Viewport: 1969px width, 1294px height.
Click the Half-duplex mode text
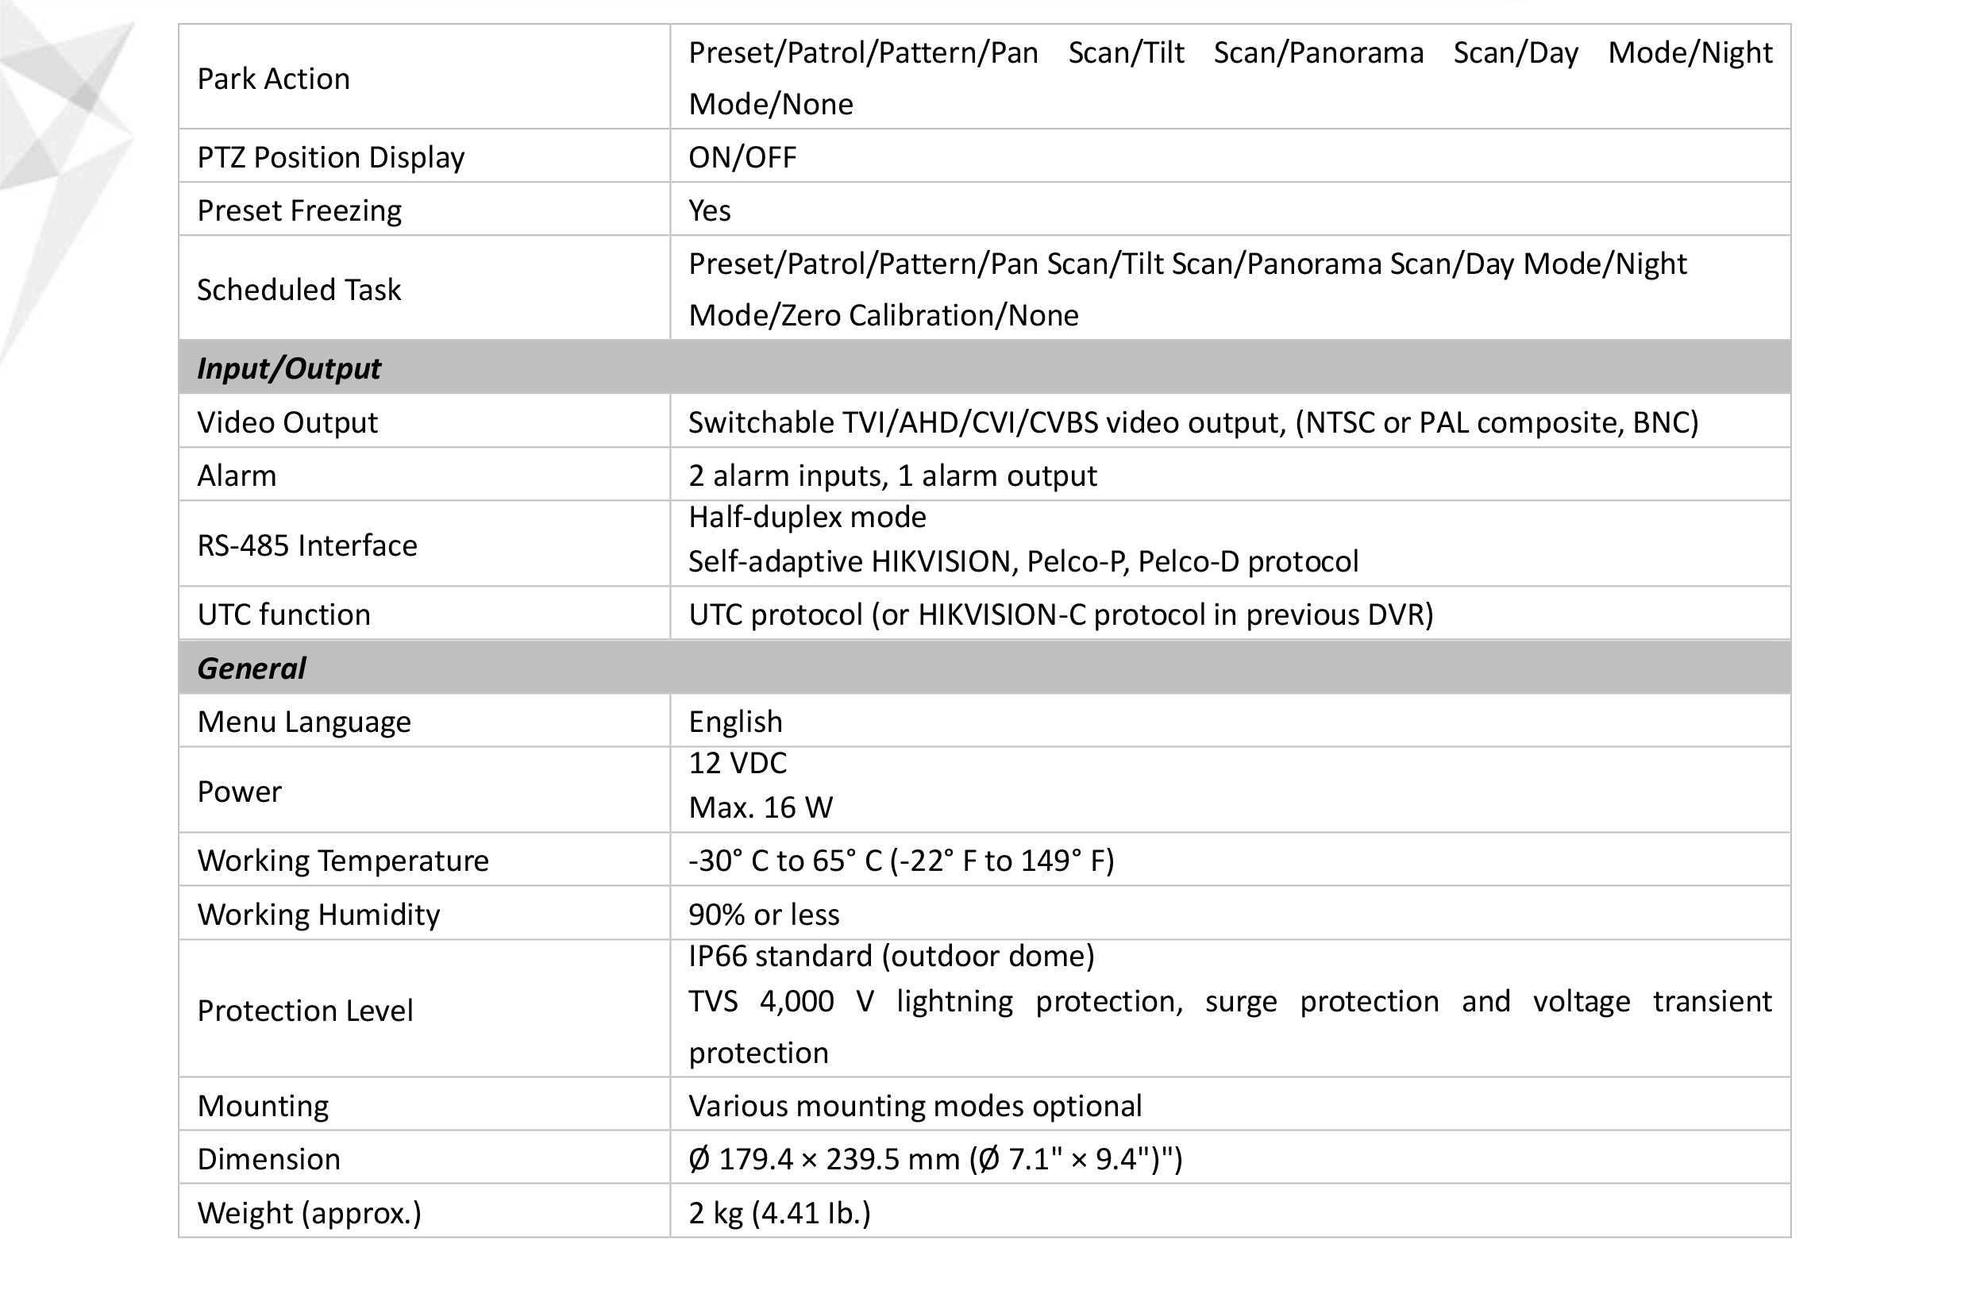[807, 517]
